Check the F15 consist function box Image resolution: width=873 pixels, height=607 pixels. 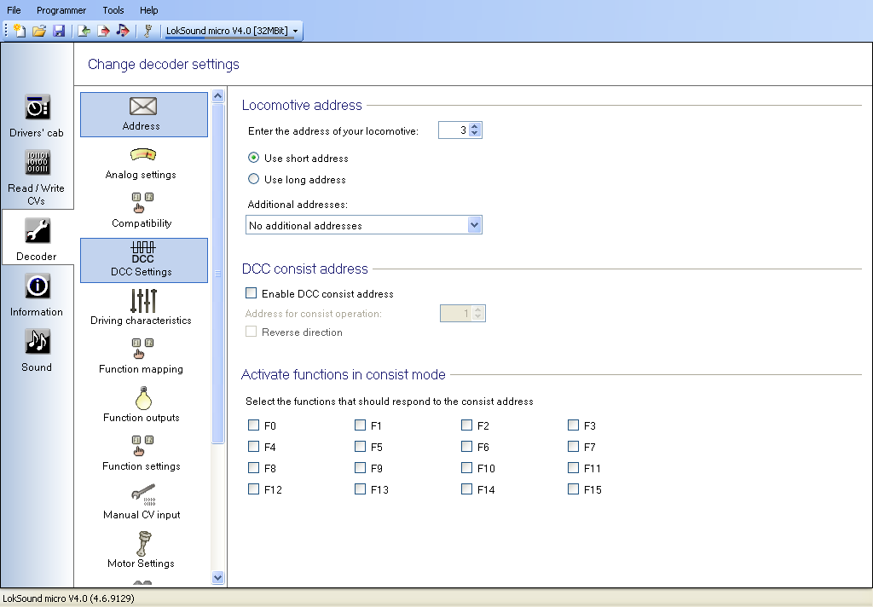[x=574, y=489]
